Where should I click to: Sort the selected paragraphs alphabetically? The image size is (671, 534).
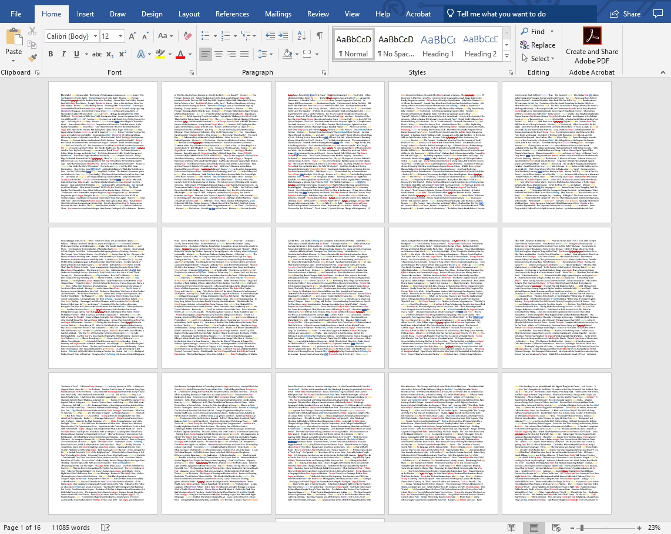[301, 36]
